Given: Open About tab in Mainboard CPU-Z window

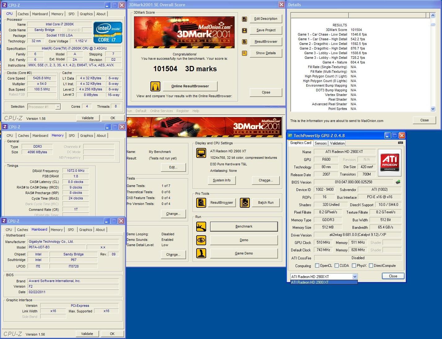Looking at the screenshot, I should pyautogui.click(x=100, y=230).
